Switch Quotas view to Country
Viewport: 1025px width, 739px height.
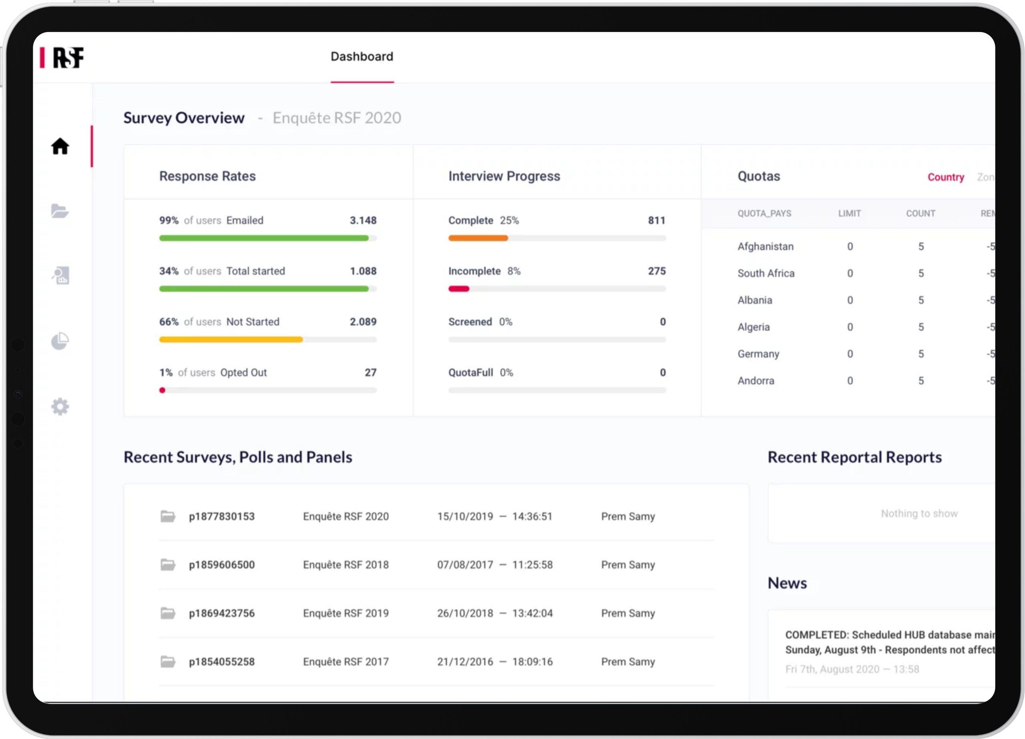[x=945, y=177]
